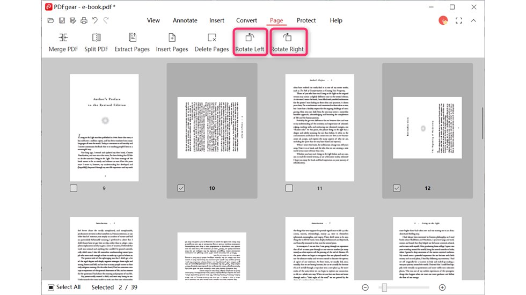Toggle the Select All checkbox
The height and width of the screenshot is (295, 526).
pyautogui.click(x=51, y=287)
